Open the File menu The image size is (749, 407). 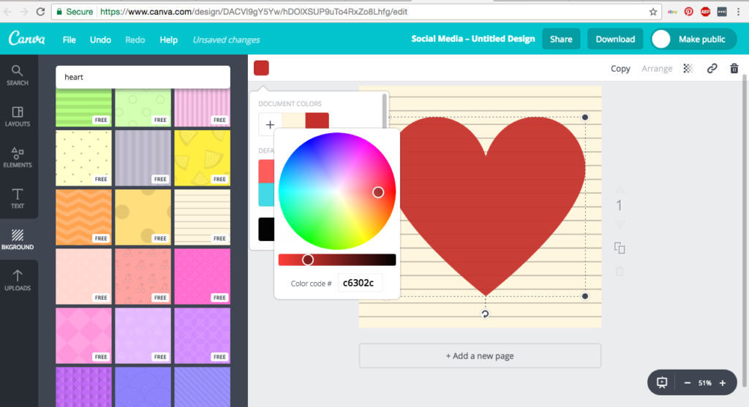pos(69,39)
